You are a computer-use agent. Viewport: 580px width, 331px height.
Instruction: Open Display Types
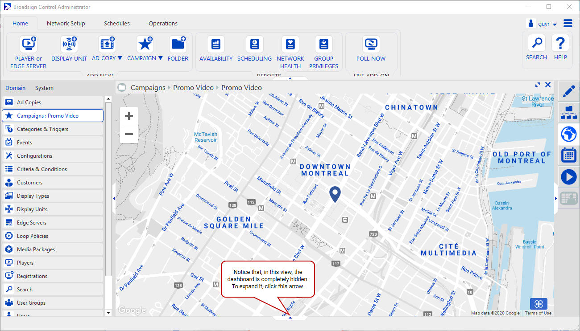pyautogui.click(x=53, y=196)
